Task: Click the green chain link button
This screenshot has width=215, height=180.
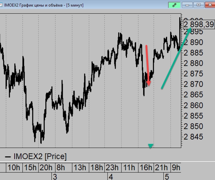Action: [x=174, y=5]
